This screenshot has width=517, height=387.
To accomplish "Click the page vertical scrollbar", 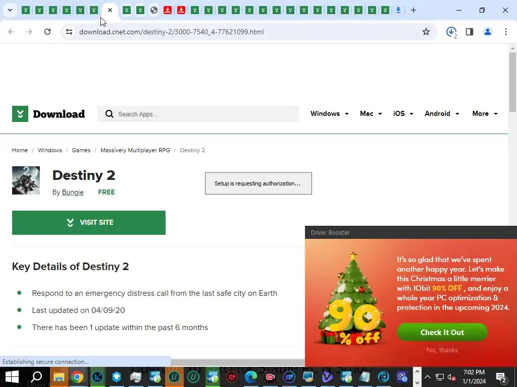I will pyautogui.click(x=512, y=82).
